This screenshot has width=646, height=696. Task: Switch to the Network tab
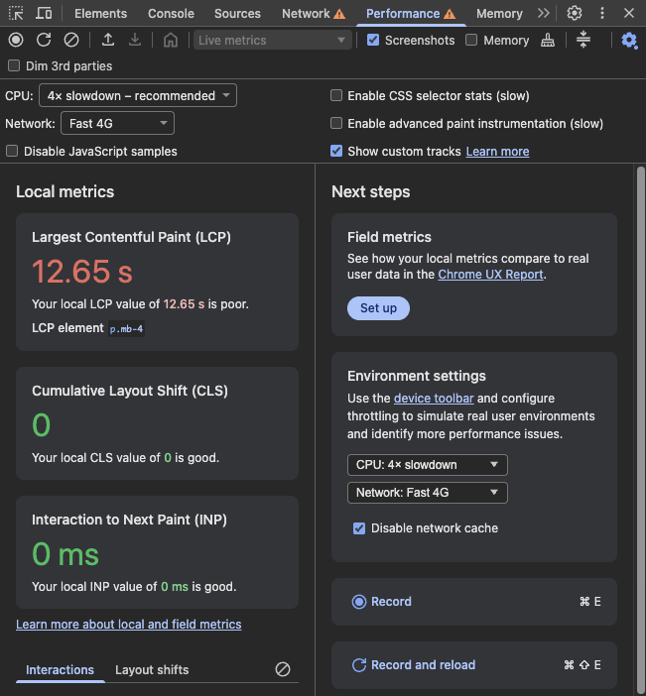click(x=306, y=13)
